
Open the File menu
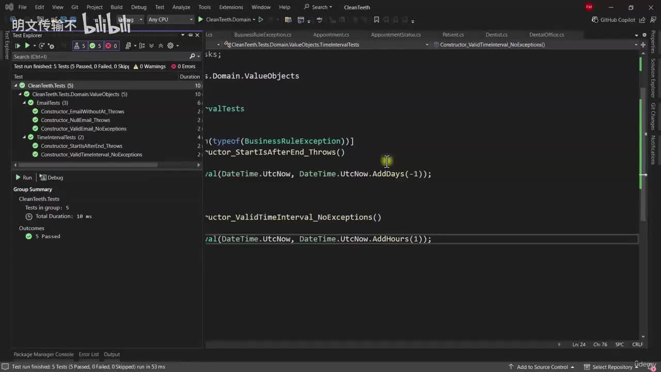tap(22, 7)
